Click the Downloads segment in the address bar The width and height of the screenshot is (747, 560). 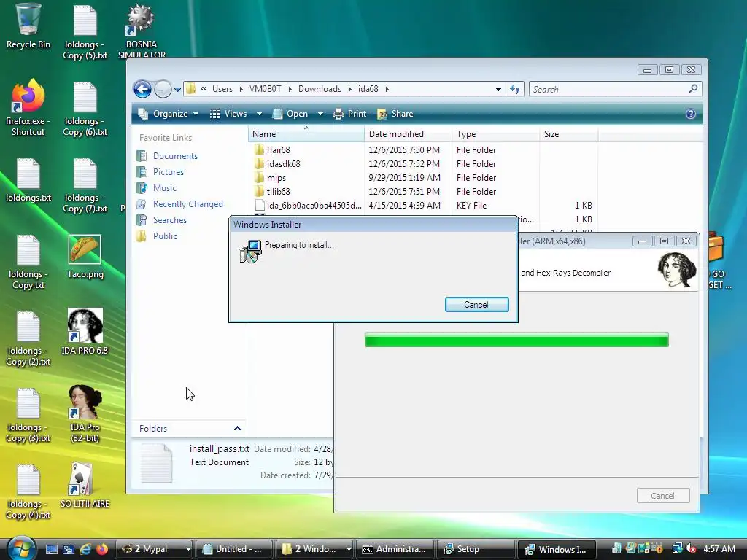point(320,89)
